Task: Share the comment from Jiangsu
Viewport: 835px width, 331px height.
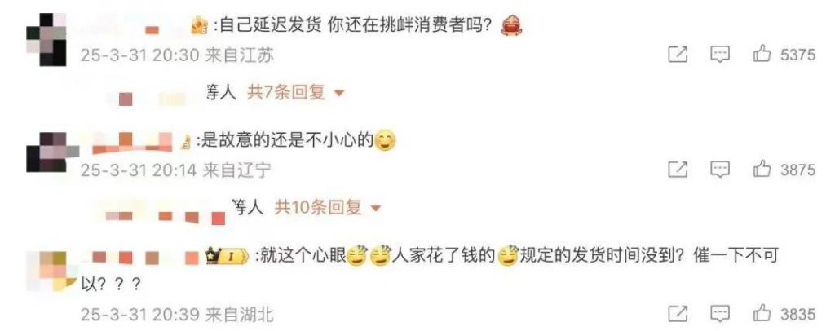Action: [678, 55]
